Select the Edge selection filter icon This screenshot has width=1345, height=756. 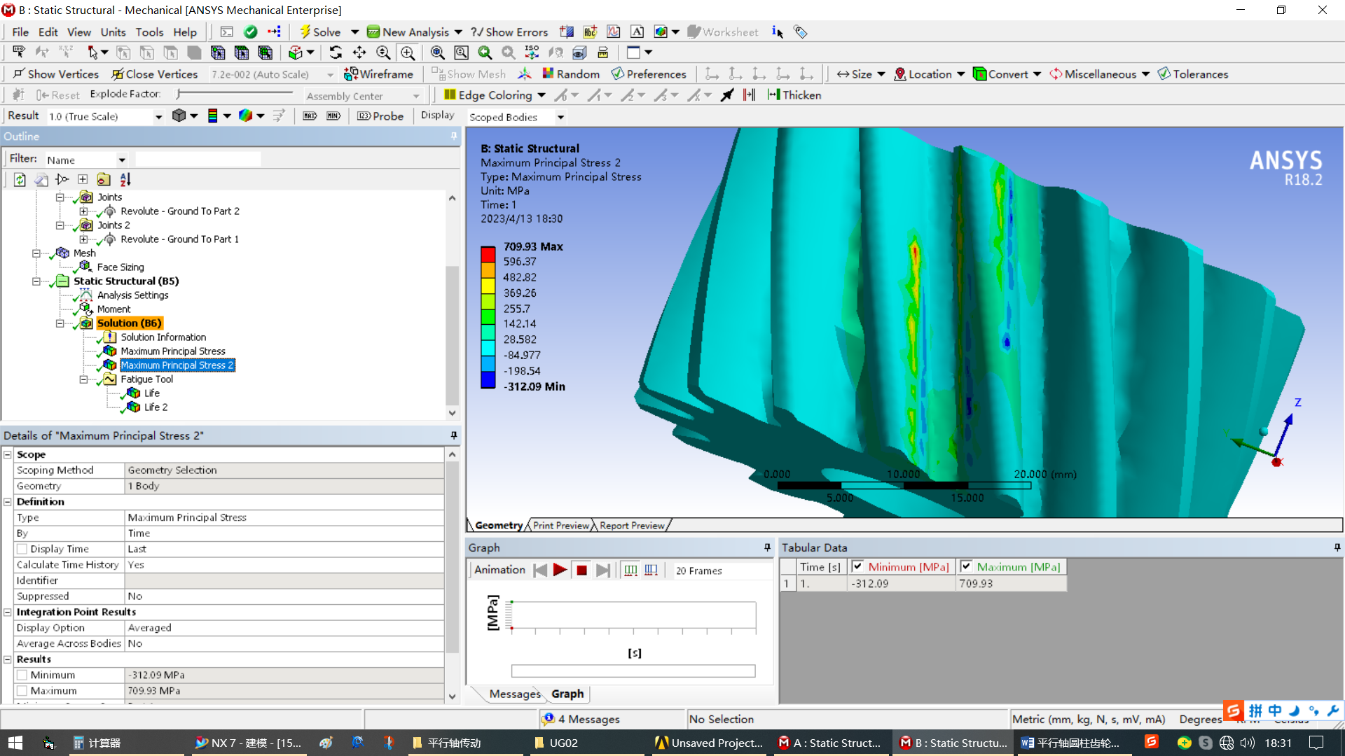(147, 52)
